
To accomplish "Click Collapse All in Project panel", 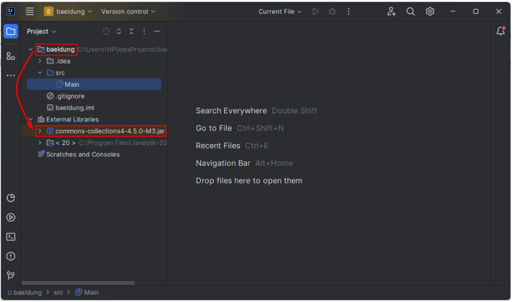I will (131, 32).
